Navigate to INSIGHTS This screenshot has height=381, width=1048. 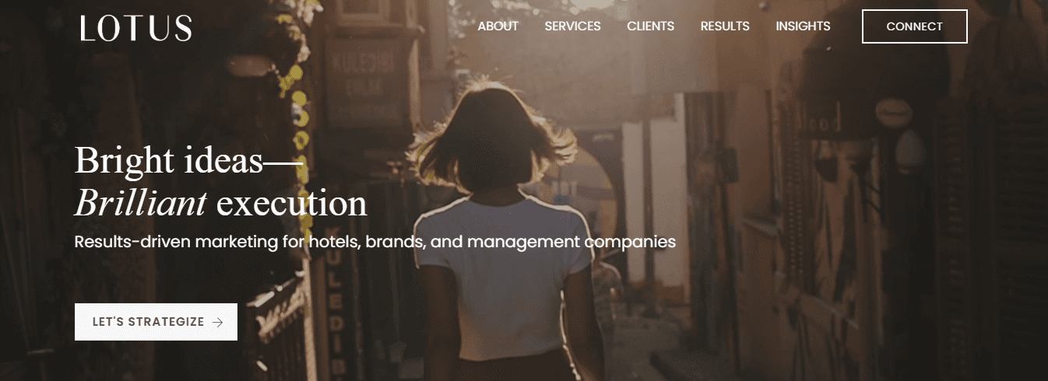(803, 26)
